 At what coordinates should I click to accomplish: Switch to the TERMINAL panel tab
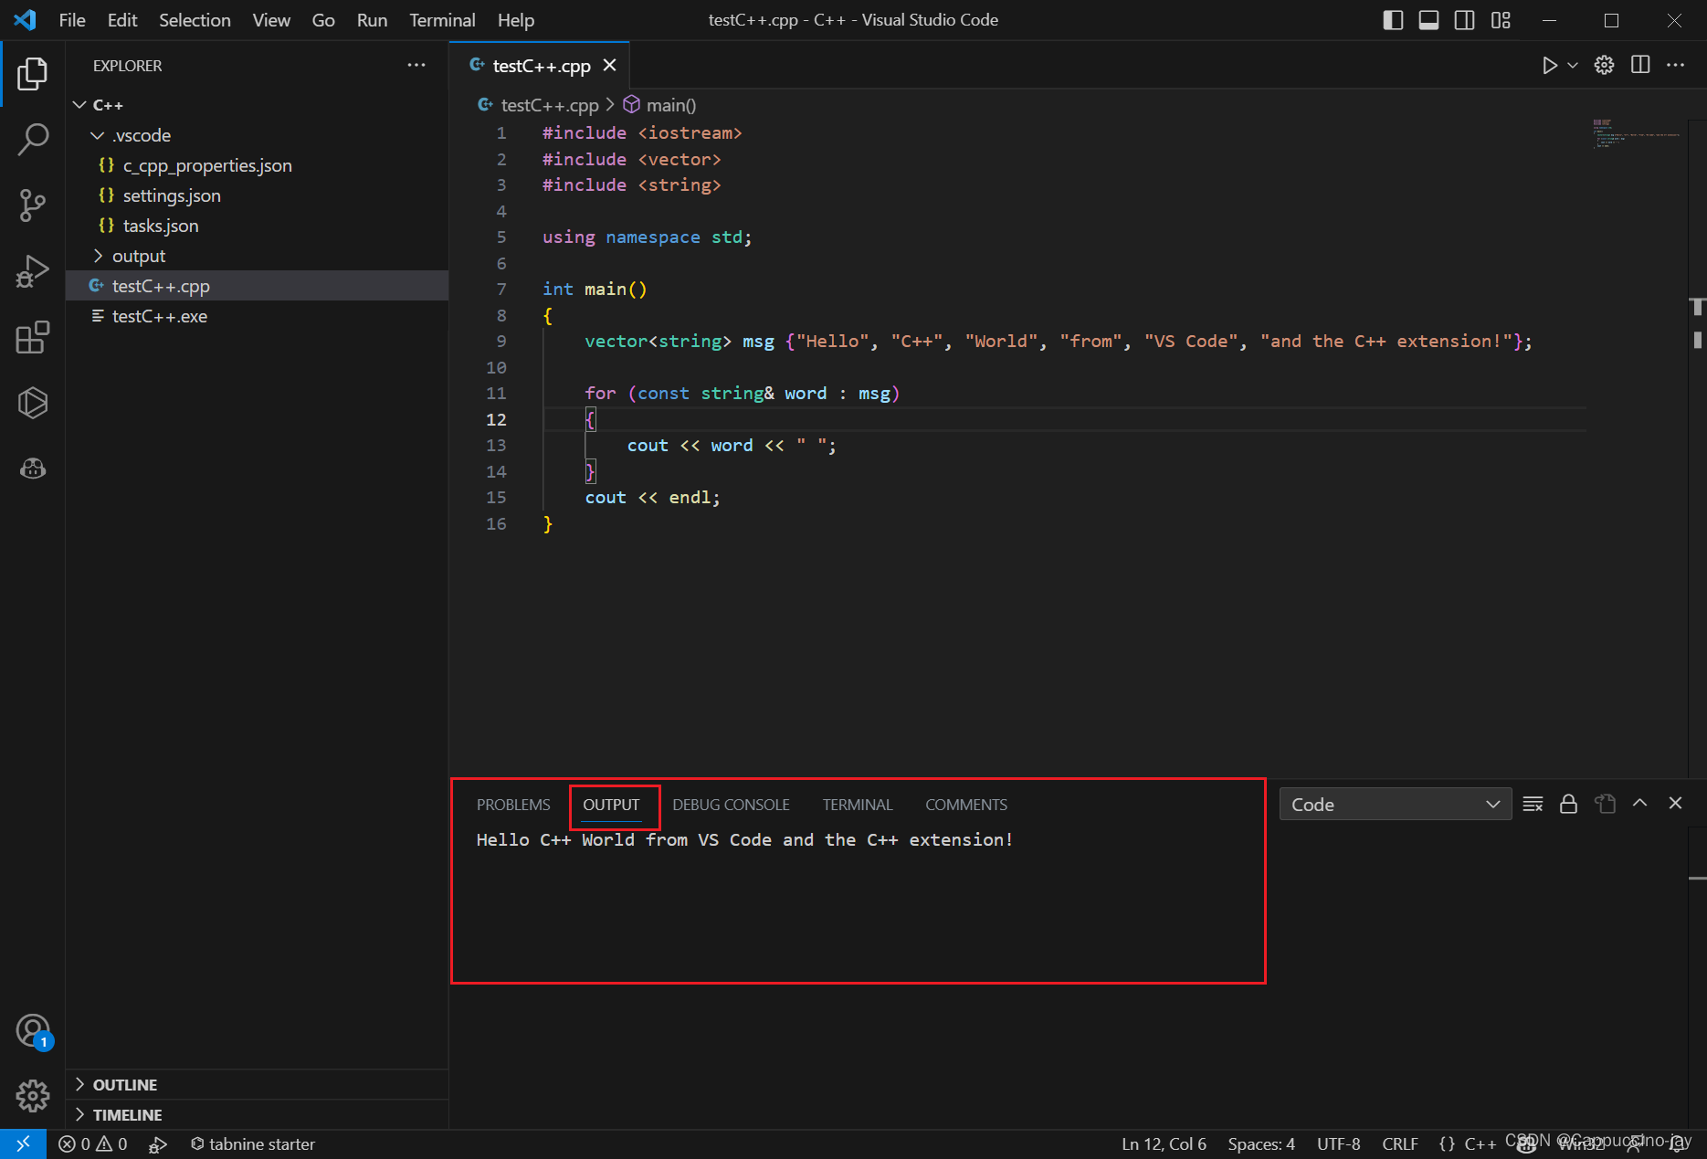857,805
